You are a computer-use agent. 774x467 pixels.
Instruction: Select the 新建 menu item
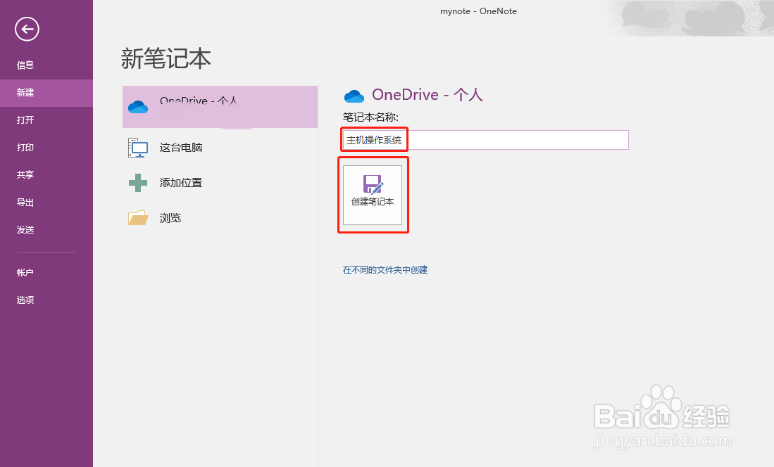(x=46, y=93)
